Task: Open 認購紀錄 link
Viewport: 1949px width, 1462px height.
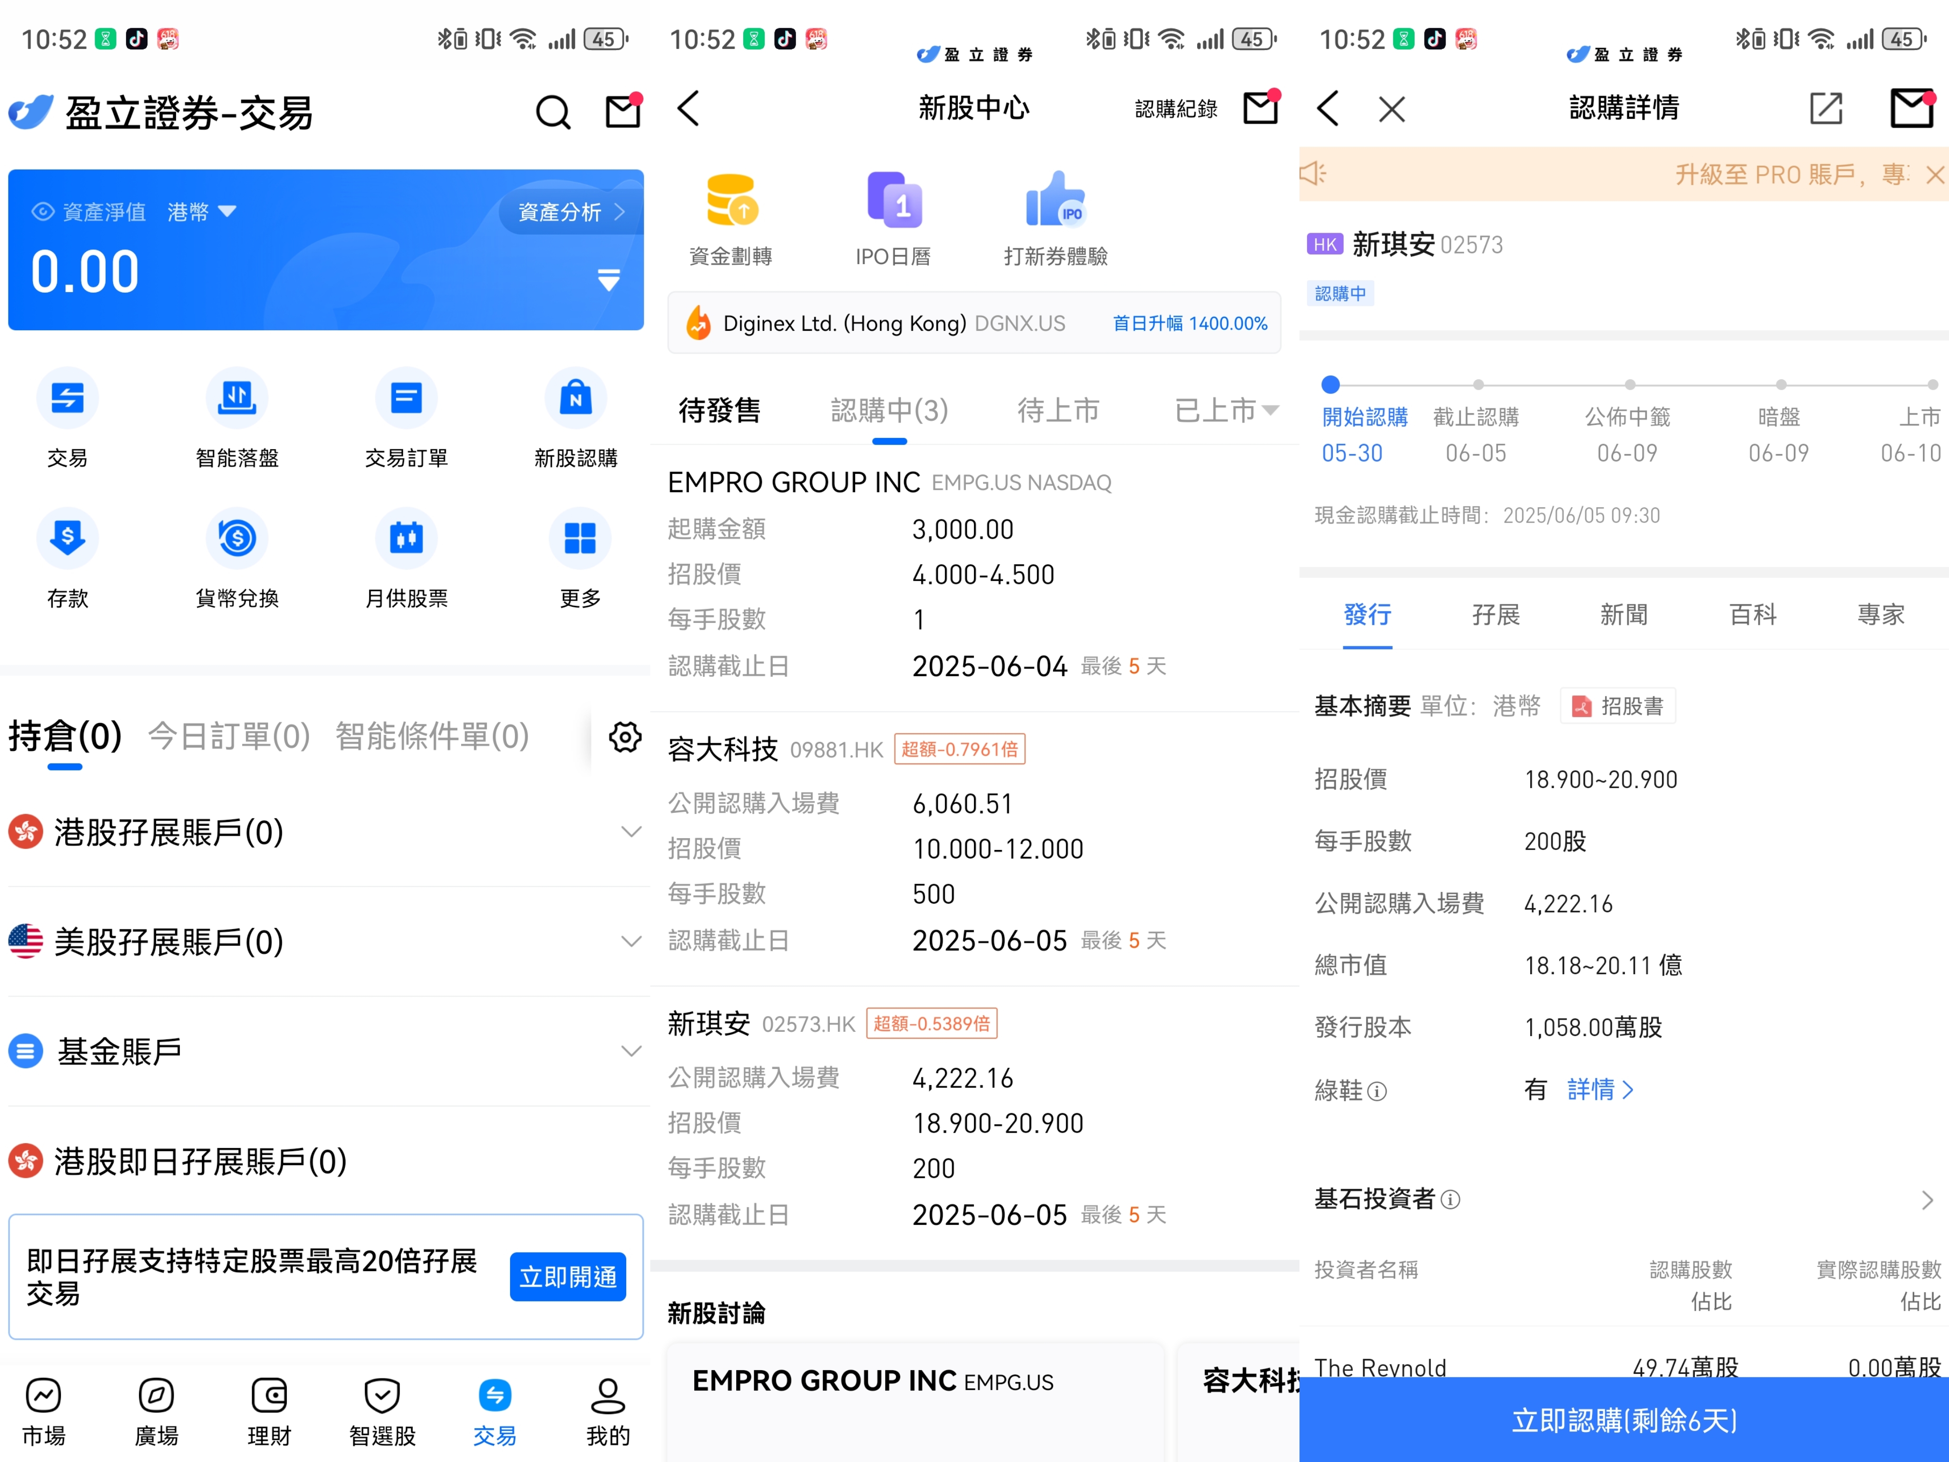Action: coord(1176,109)
